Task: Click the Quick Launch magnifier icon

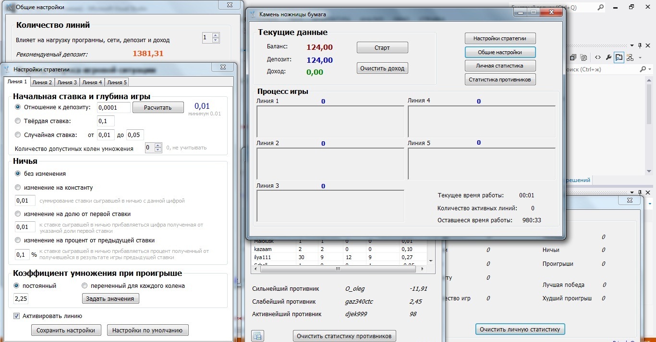Action: 601,7
